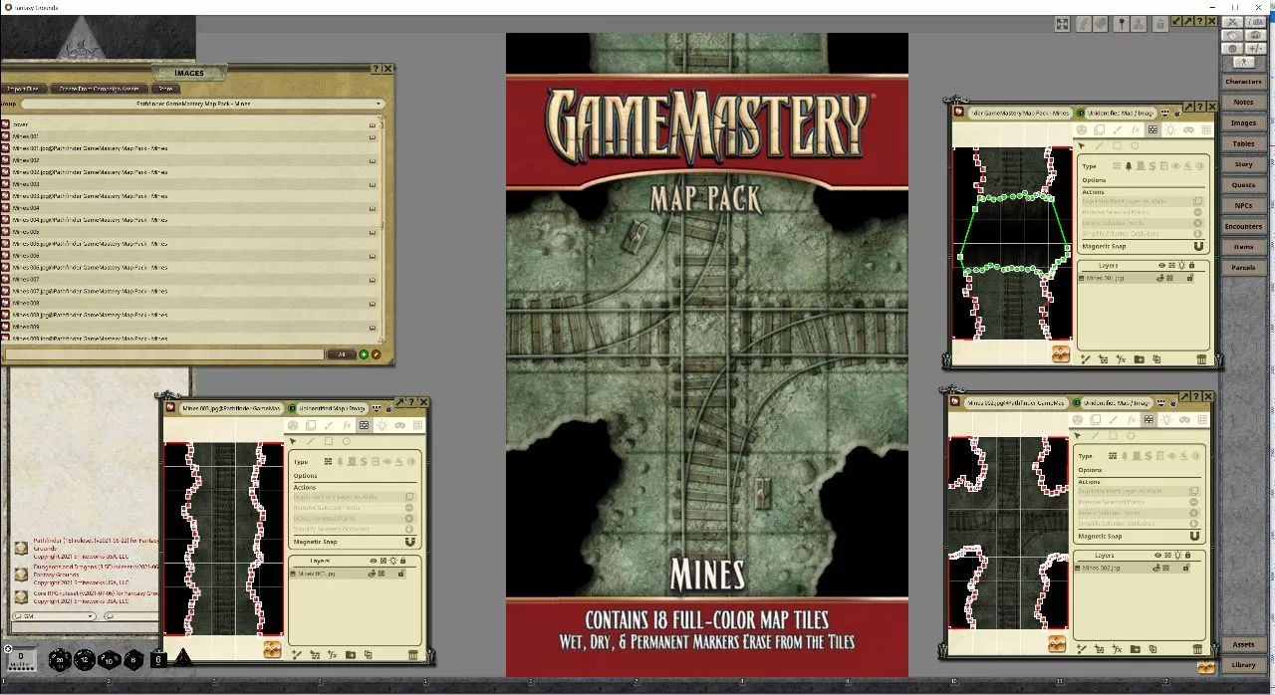Click the Images list vertical scrollbar
Image resolution: width=1275 pixels, height=695 pixels.
[382, 229]
